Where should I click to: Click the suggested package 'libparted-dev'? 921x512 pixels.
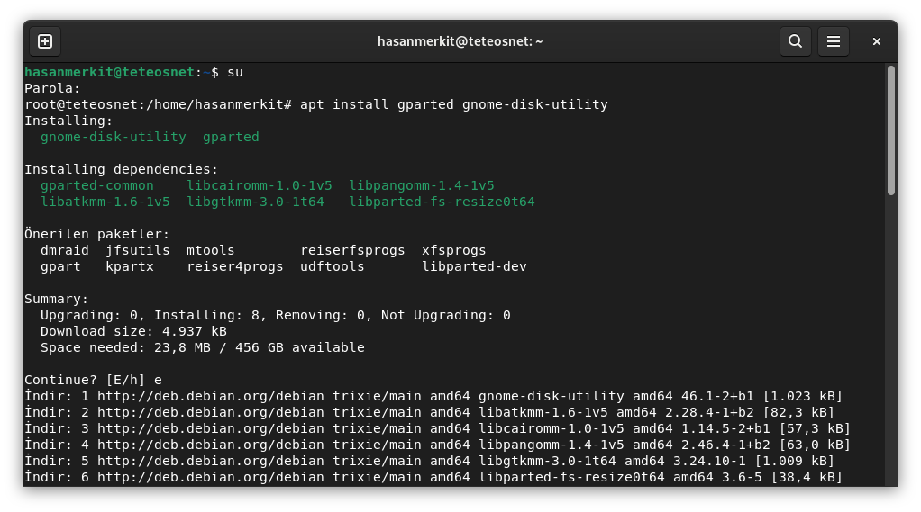(474, 267)
